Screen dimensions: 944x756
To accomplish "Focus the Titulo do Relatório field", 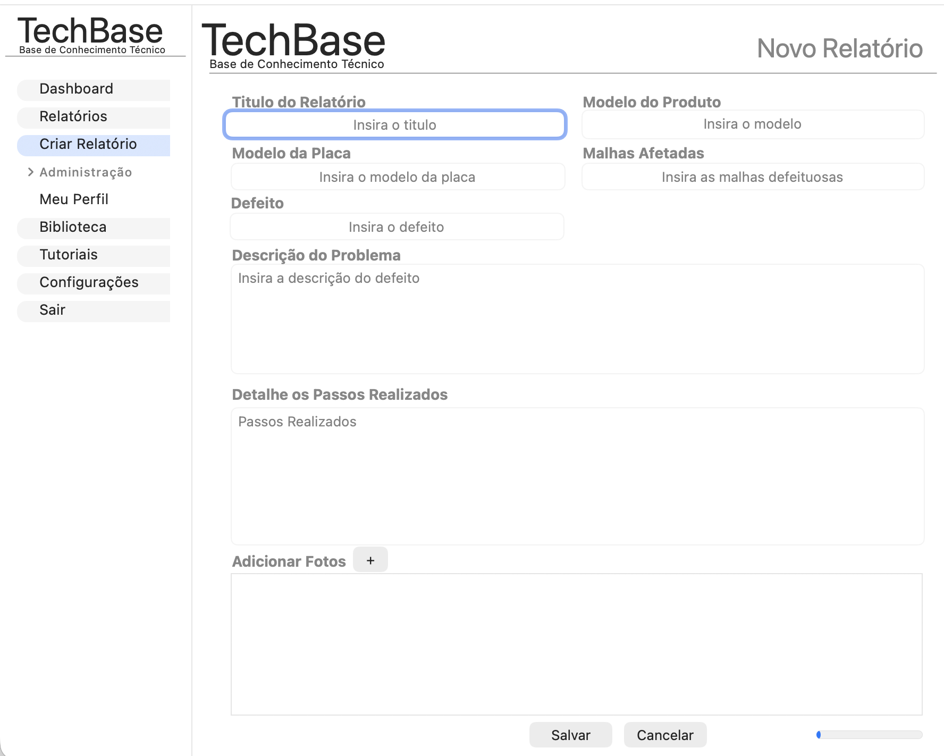I will click(394, 125).
